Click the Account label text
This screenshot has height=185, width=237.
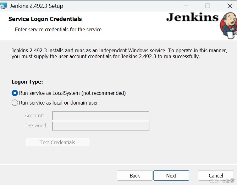34,116
